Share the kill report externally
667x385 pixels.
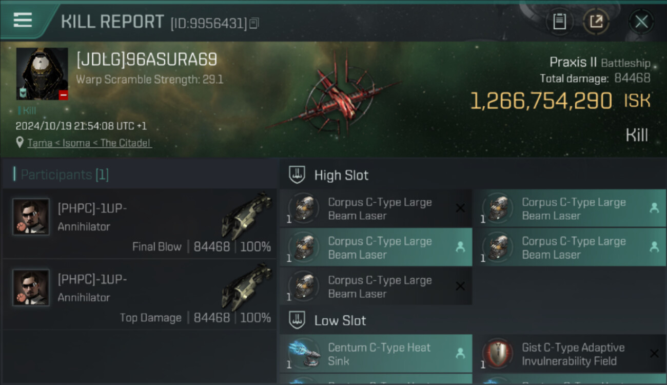click(x=596, y=22)
